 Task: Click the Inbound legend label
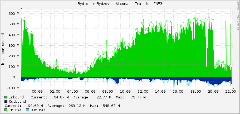coord(16,97)
